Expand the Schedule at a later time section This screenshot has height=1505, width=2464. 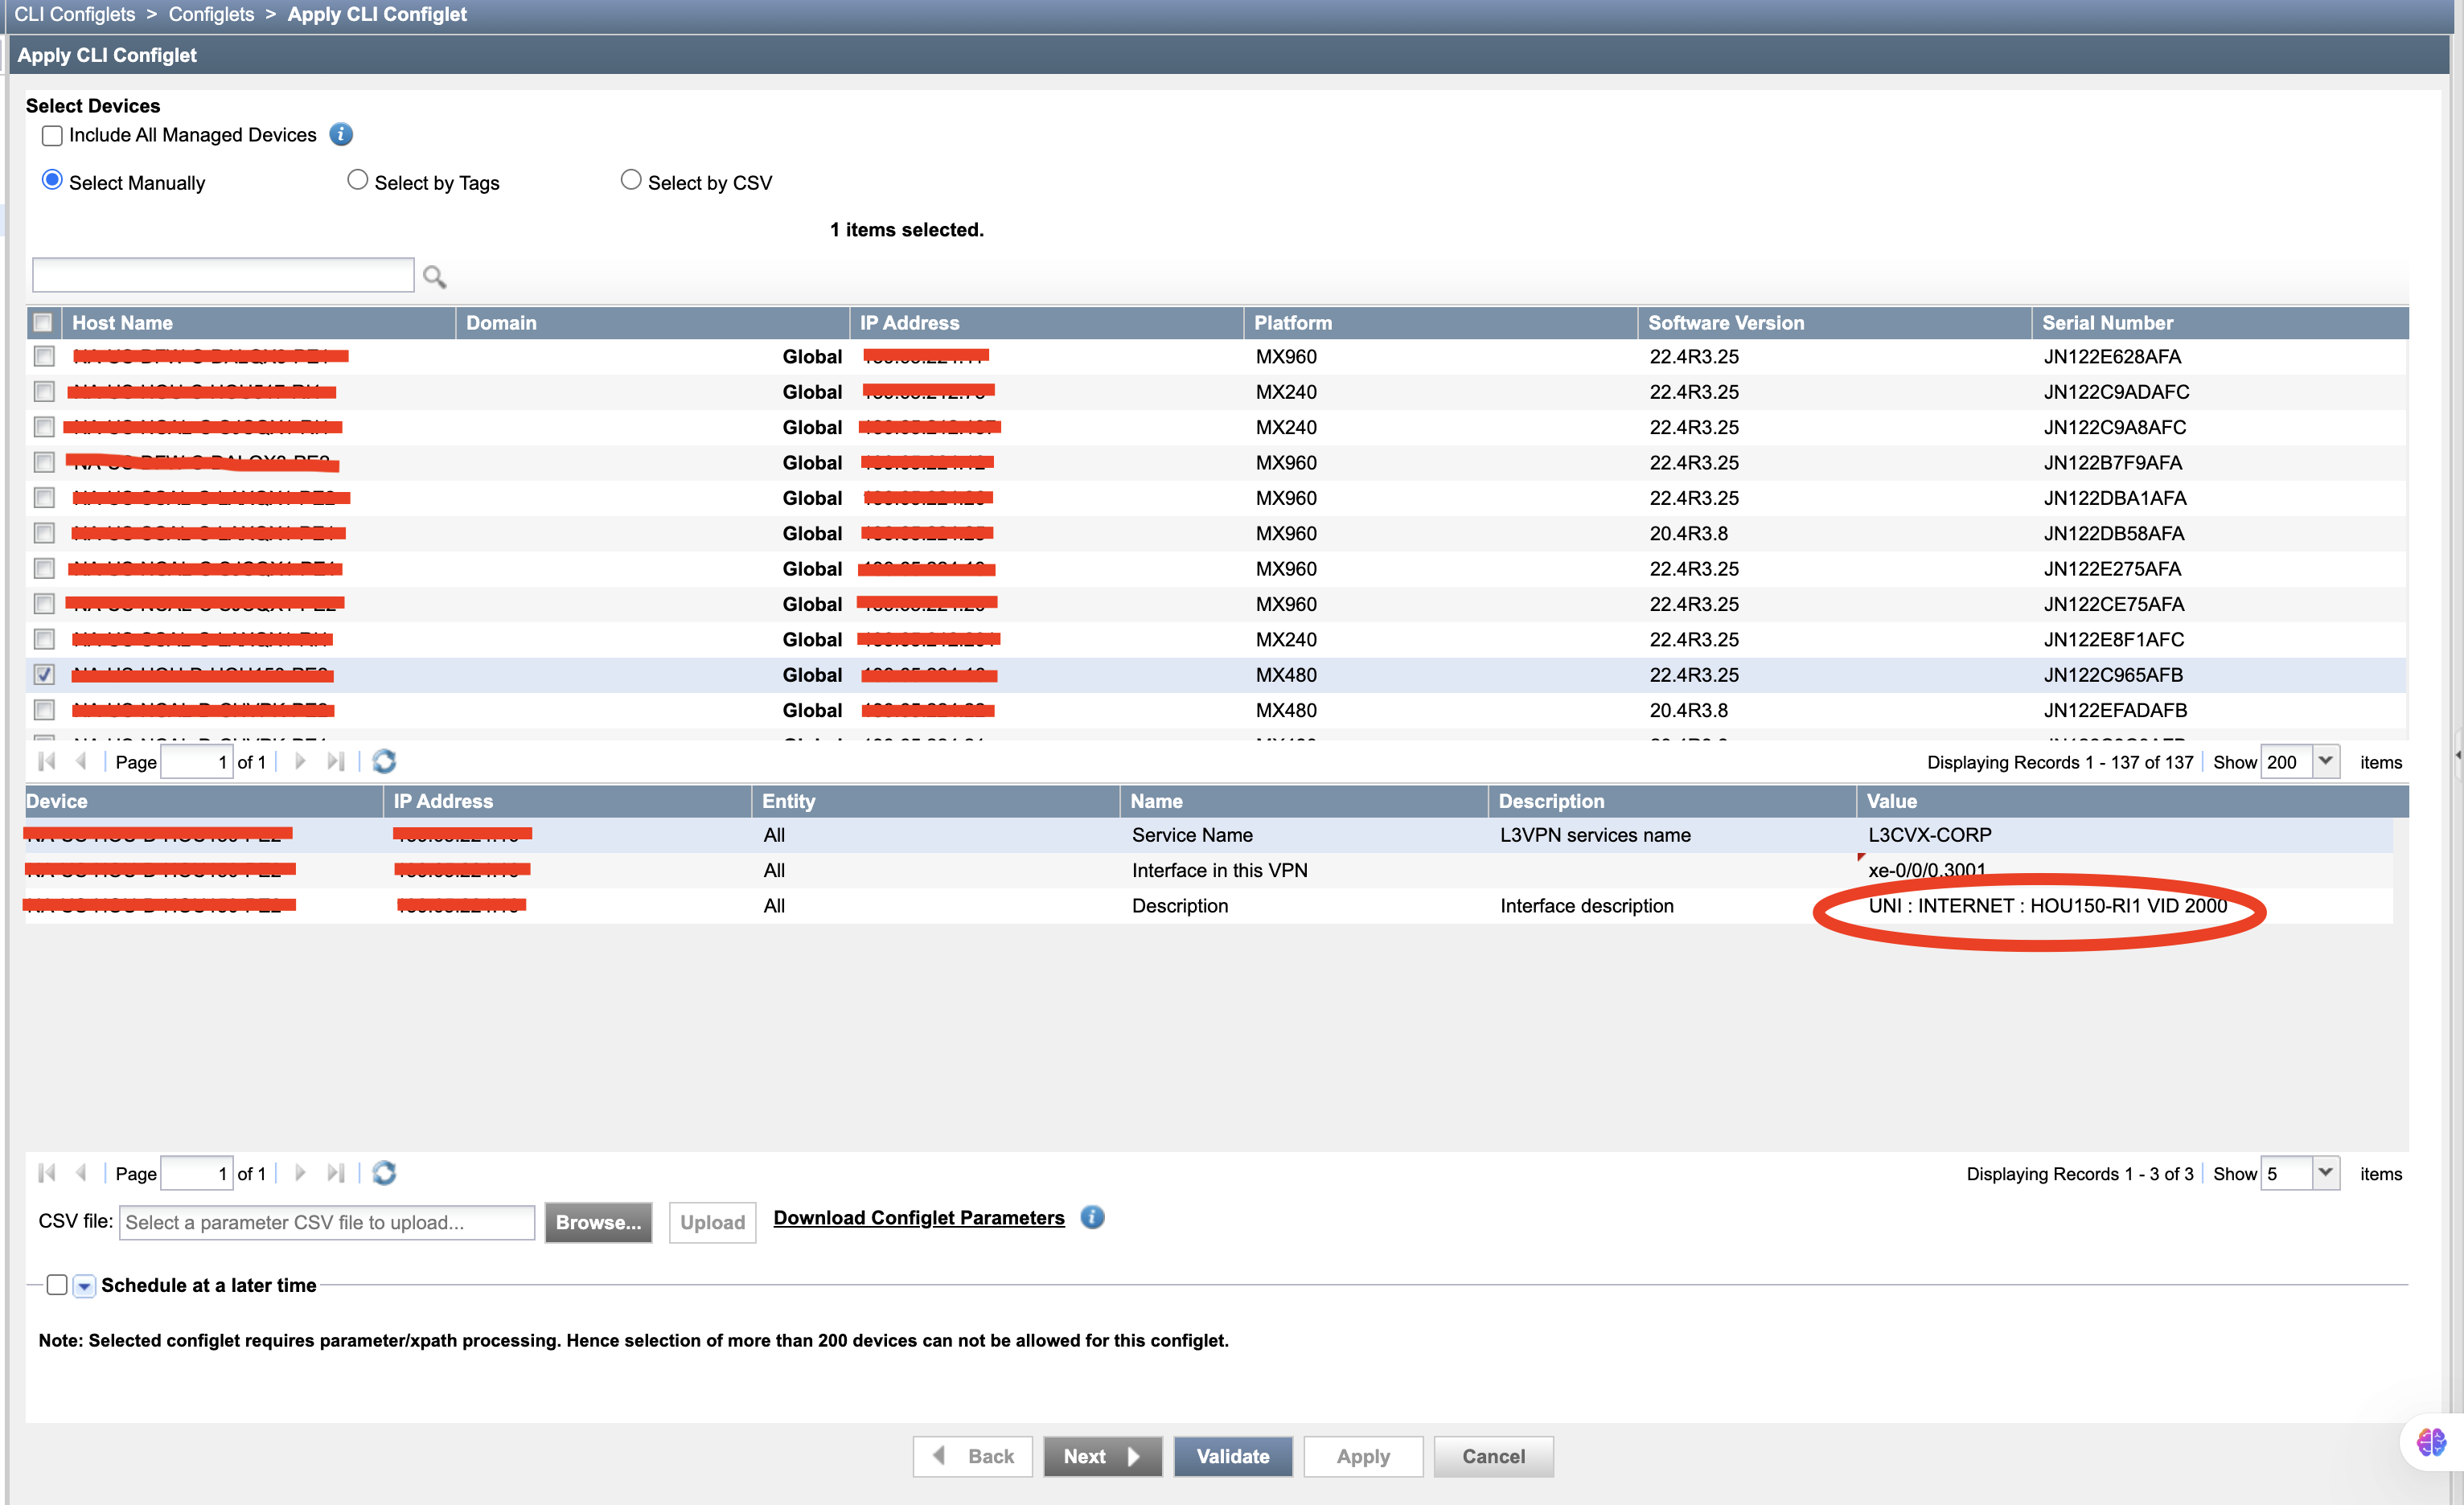point(85,1286)
